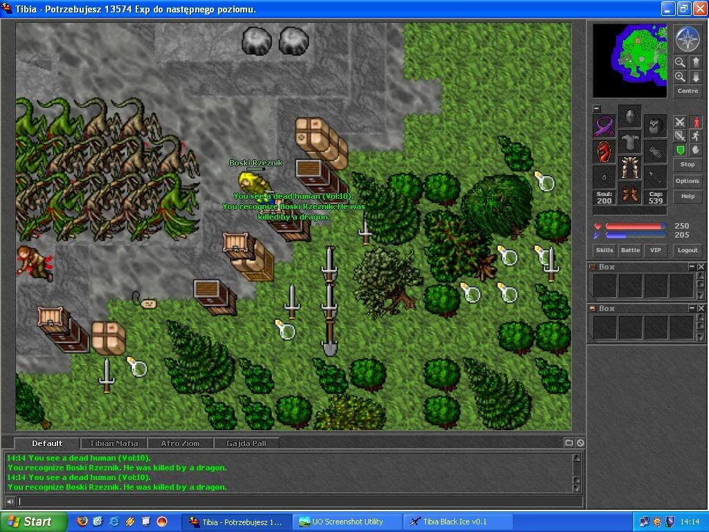The image size is (709, 532).
Task: Select the leather boots slot
Action: pos(629,194)
